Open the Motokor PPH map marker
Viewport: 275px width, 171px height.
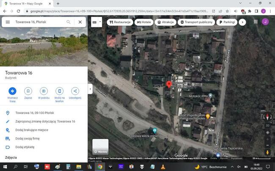(x=210, y=96)
